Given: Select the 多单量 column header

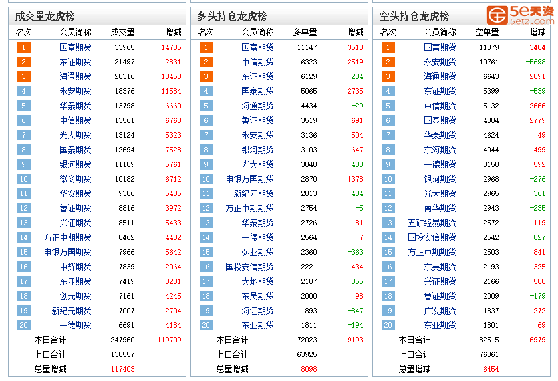Looking at the screenshot, I should (x=305, y=33).
